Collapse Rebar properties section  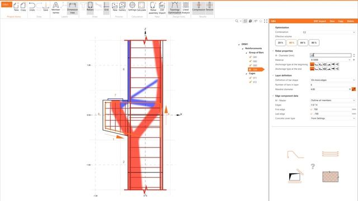point(273,51)
